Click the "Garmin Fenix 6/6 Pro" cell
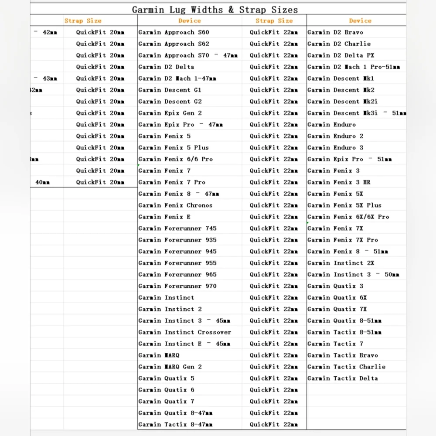Image resolution: width=436 pixels, height=436 pixels. (190, 159)
